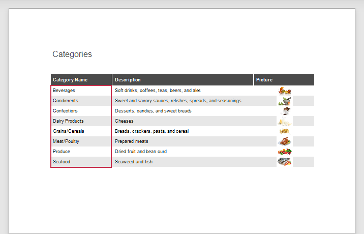Click the Confections row picture thumbnail
The image size is (364, 234).
[x=285, y=111]
